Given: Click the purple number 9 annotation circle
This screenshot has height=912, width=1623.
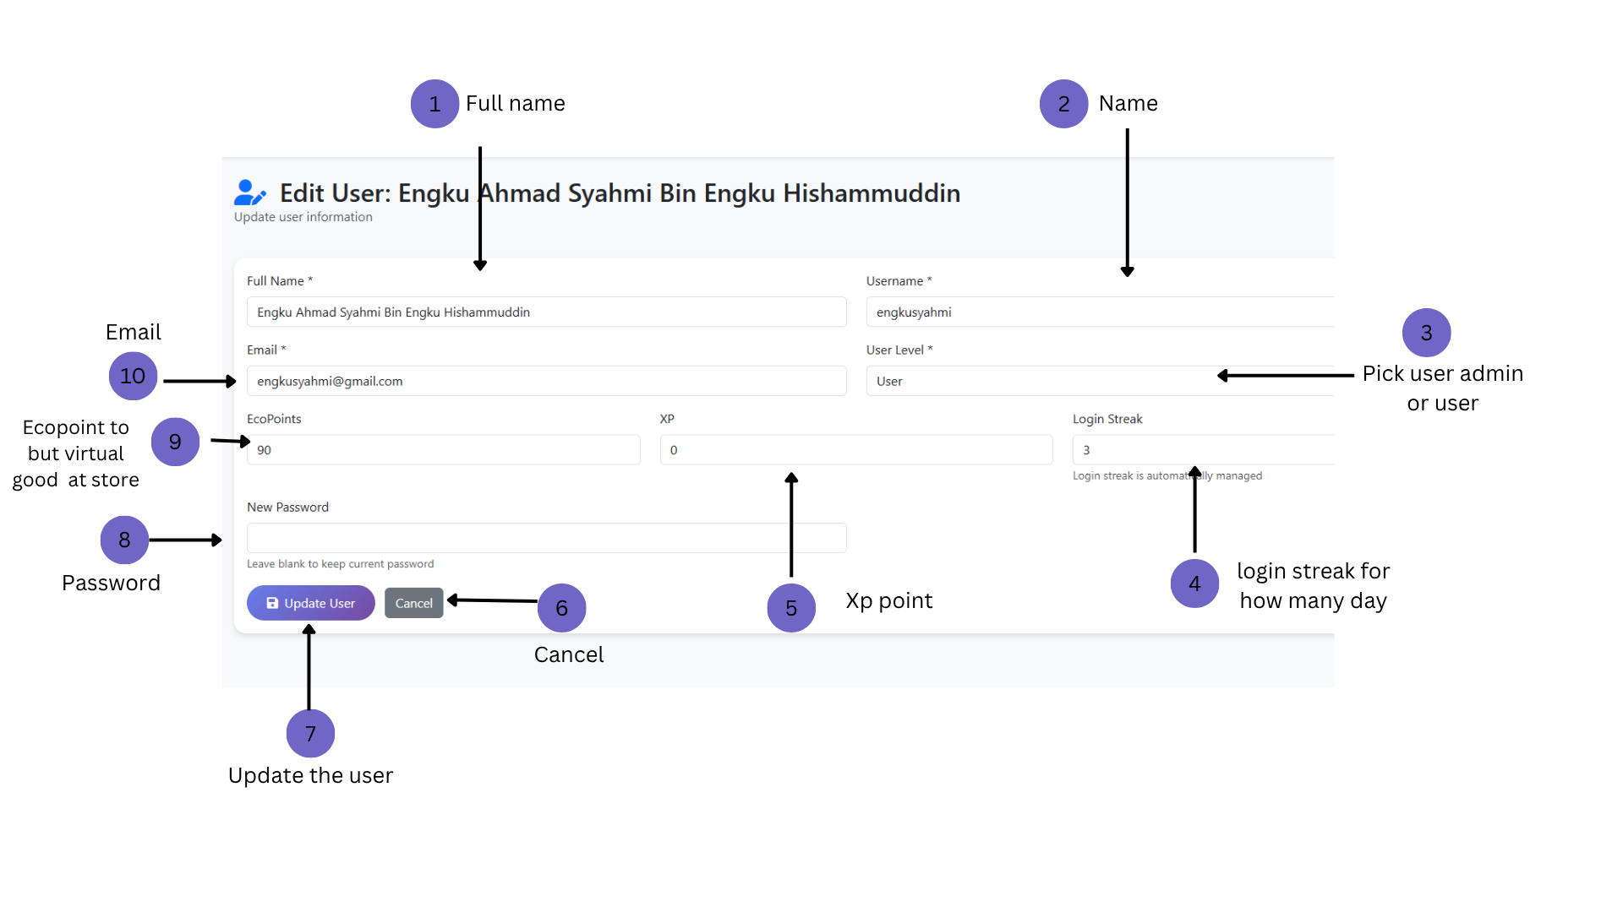Looking at the screenshot, I should (x=175, y=442).
